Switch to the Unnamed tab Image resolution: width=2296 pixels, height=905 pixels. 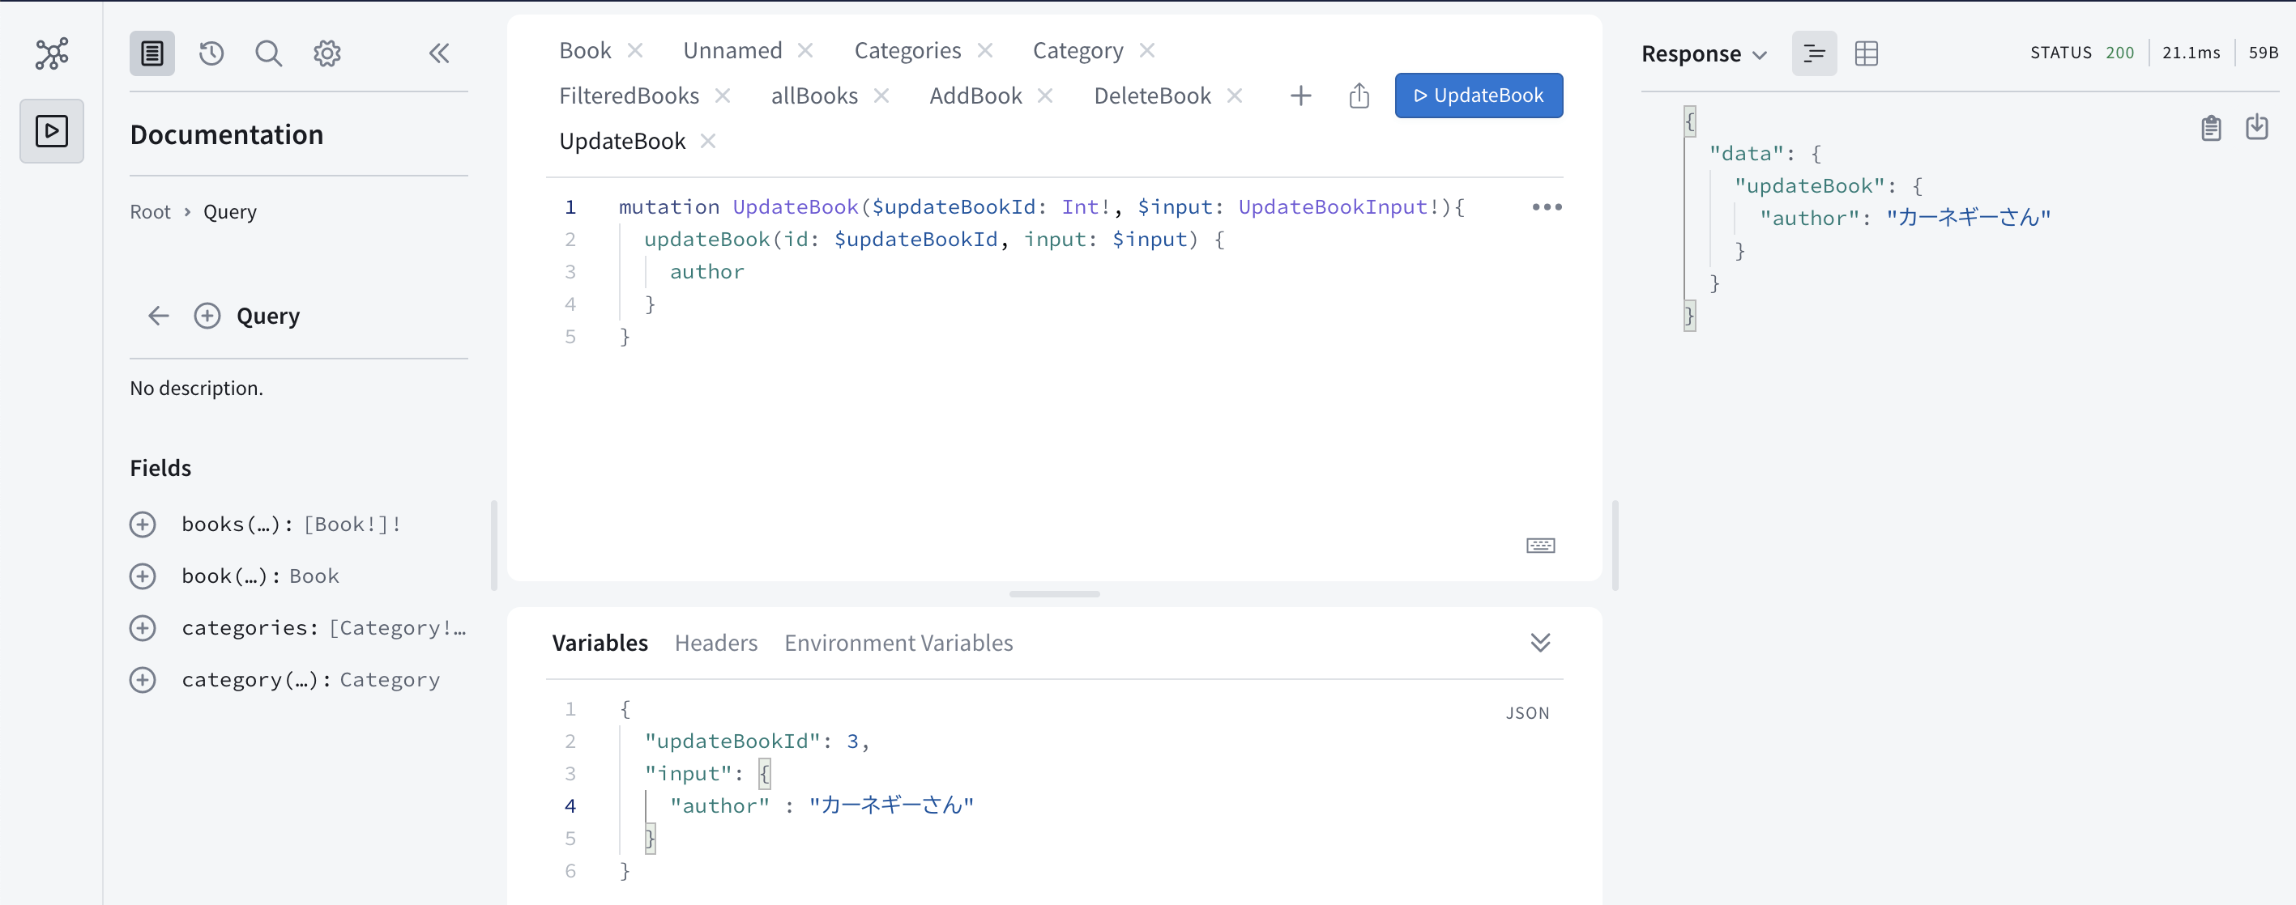coord(732,50)
